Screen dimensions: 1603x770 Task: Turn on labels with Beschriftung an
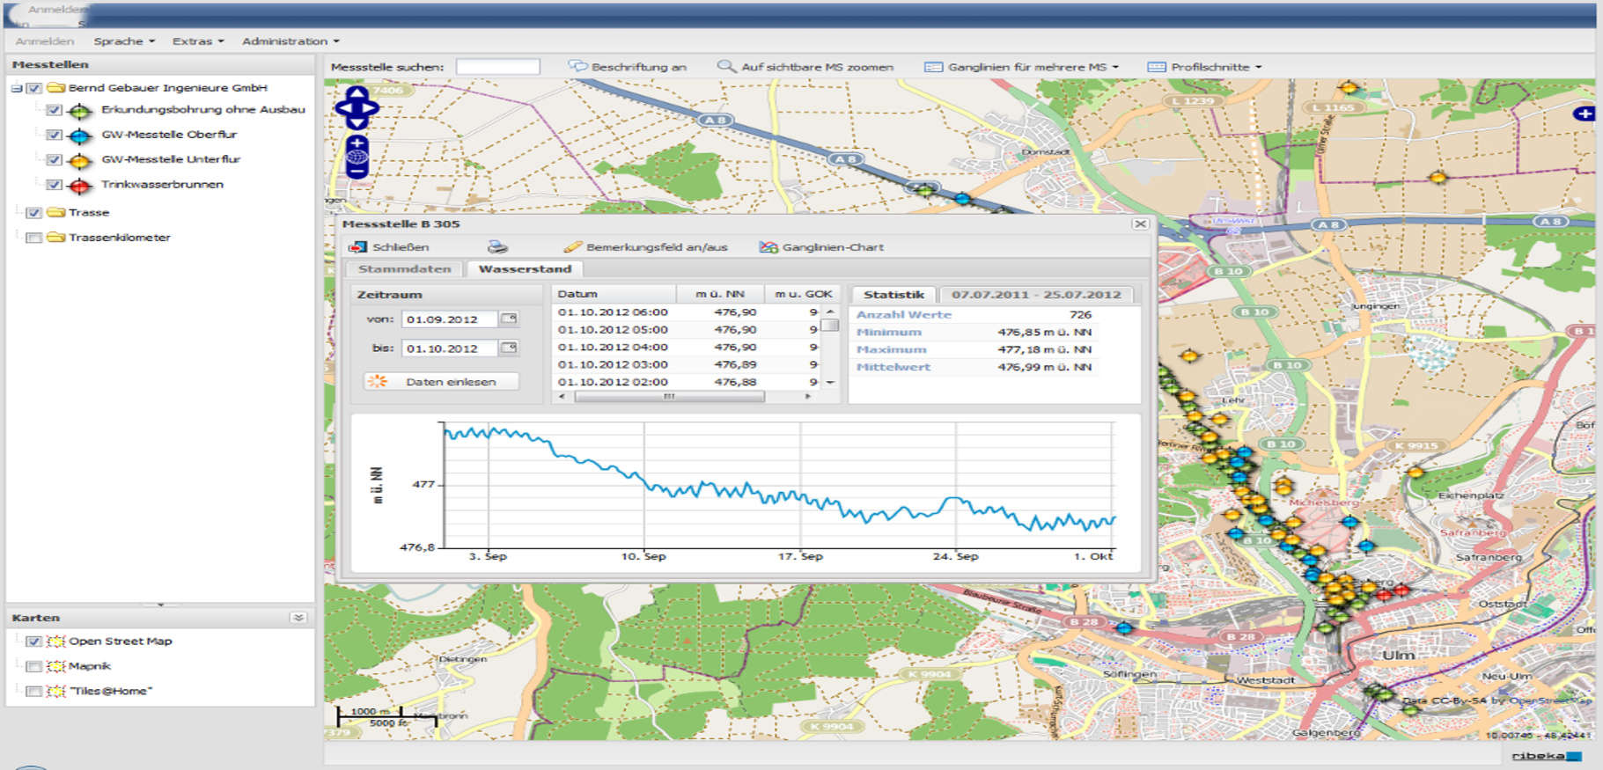click(628, 67)
